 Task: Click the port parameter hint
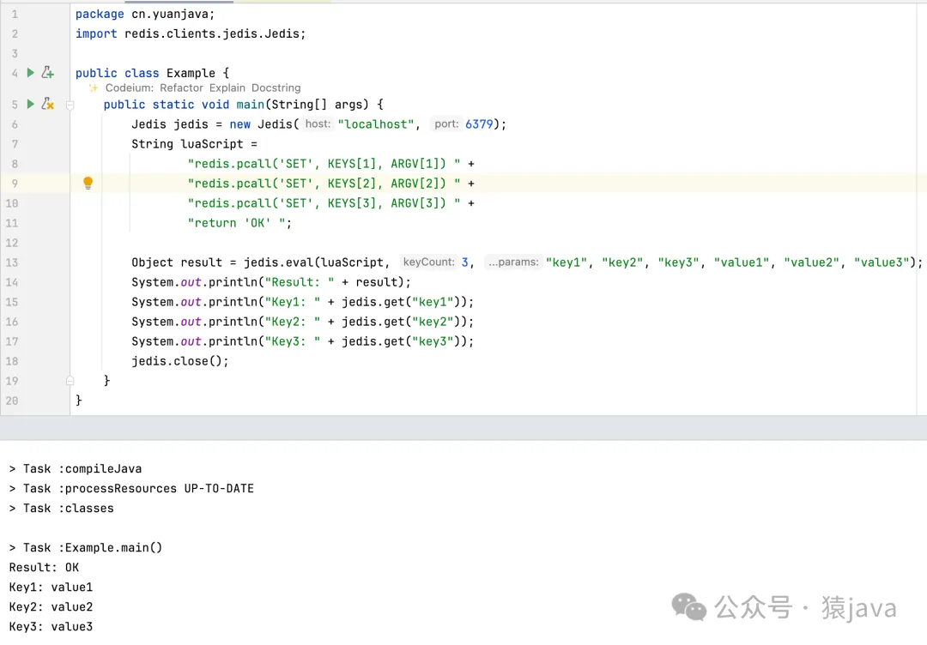445,124
